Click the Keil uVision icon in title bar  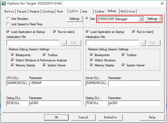tap(4, 3)
